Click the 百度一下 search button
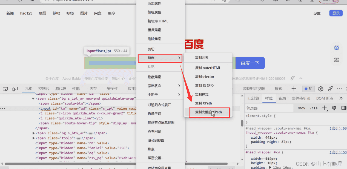 (x=250, y=63)
